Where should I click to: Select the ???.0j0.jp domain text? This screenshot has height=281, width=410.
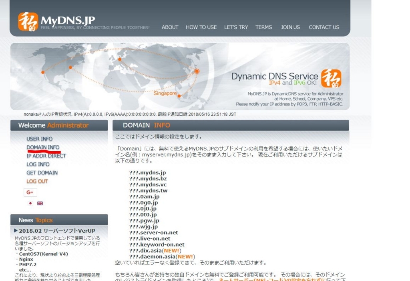pyautogui.click(x=143, y=208)
